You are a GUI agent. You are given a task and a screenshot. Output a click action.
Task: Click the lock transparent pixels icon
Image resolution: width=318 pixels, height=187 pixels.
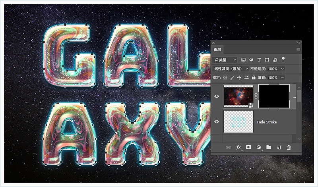[x=225, y=78]
